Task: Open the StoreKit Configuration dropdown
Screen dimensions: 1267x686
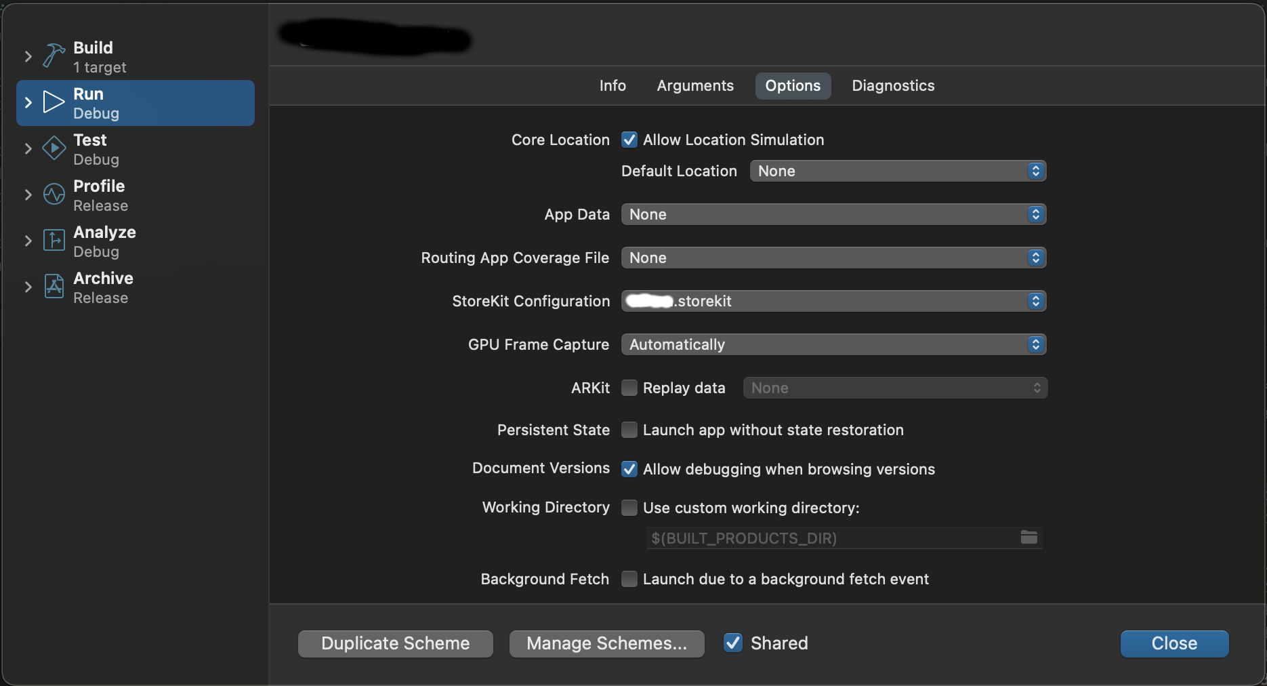Action: [833, 301]
